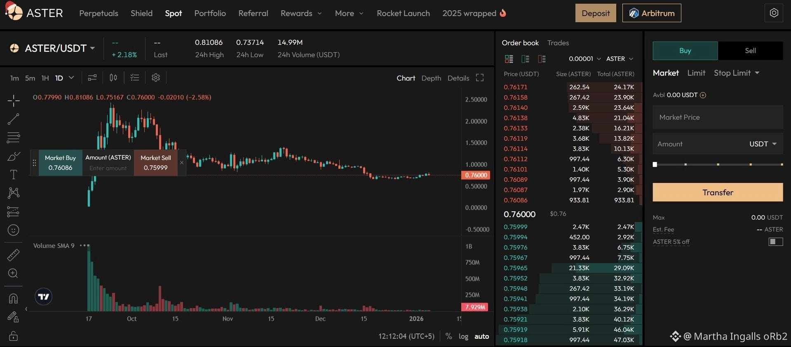Switch to the Trades tab
The image size is (791, 347).
point(558,43)
